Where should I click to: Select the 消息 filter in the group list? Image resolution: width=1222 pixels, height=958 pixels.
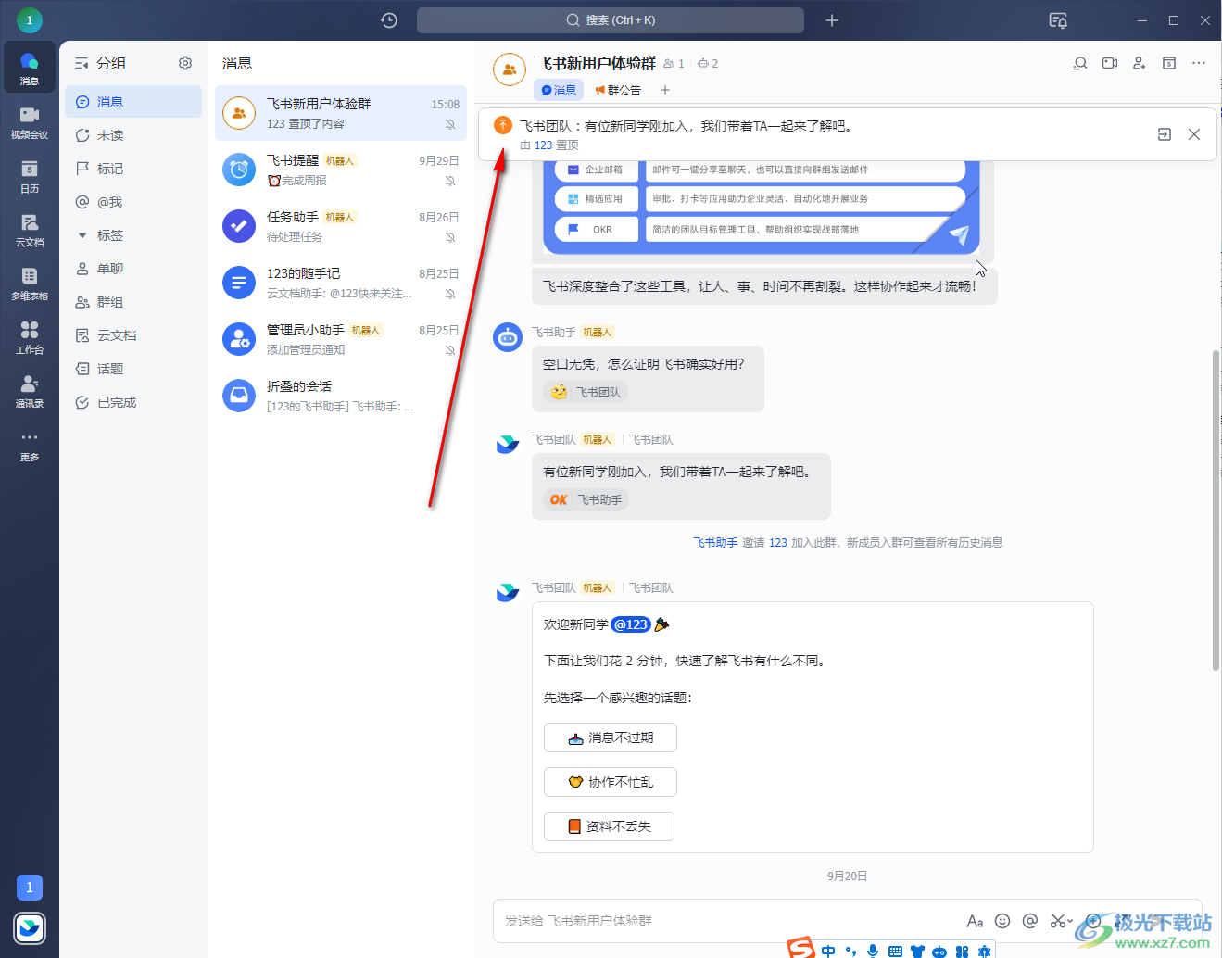(x=133, y=102)
